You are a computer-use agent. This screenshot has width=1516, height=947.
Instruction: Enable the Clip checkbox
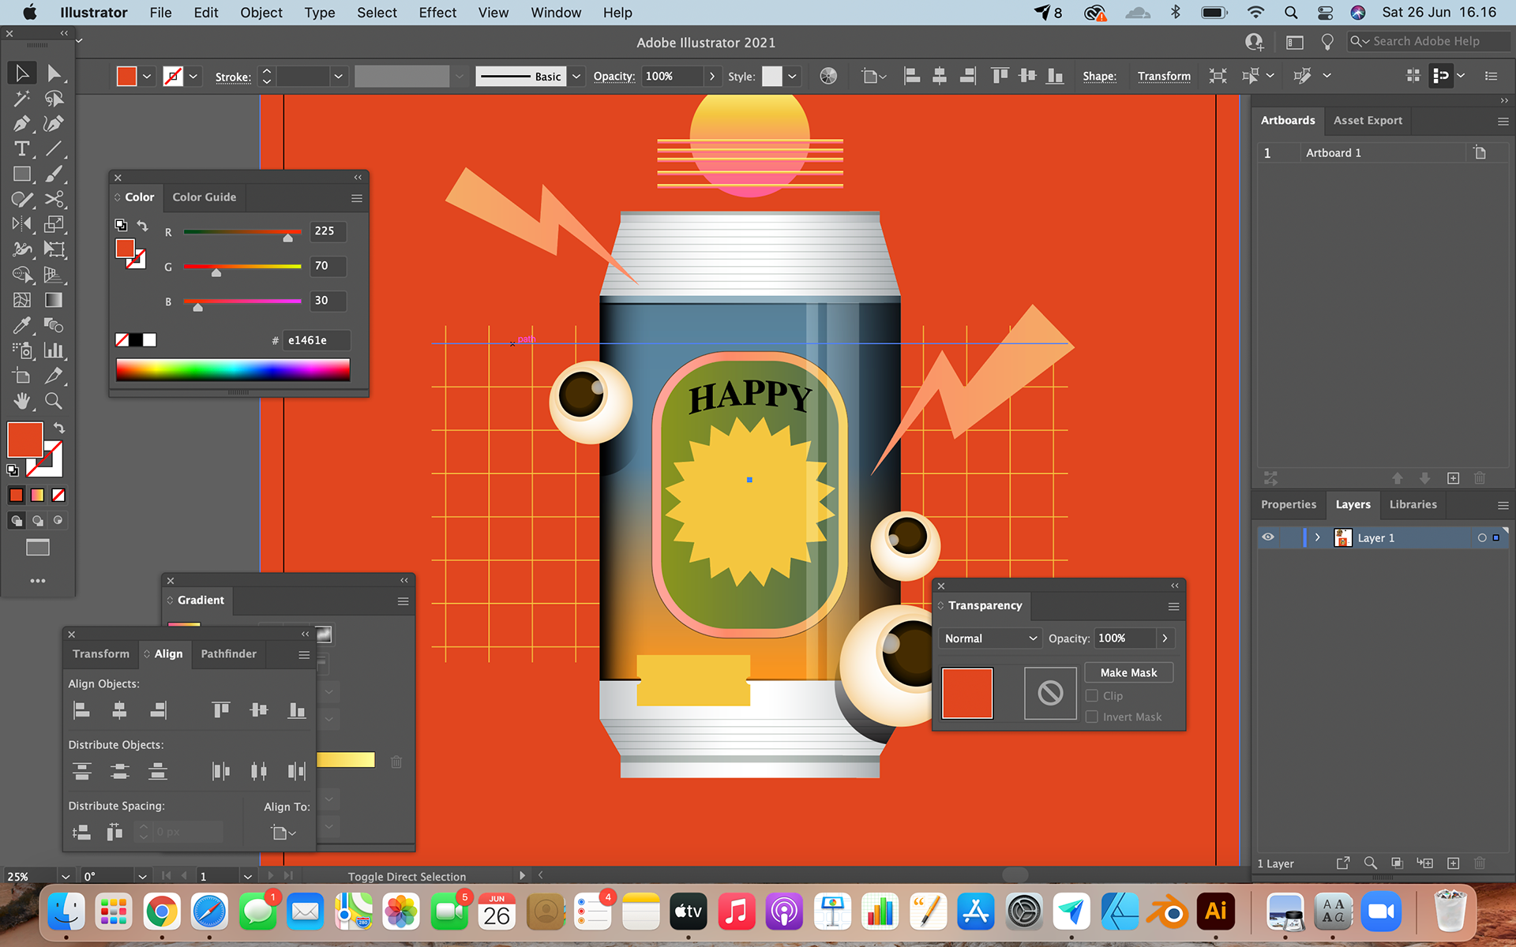coord(1092,695)
